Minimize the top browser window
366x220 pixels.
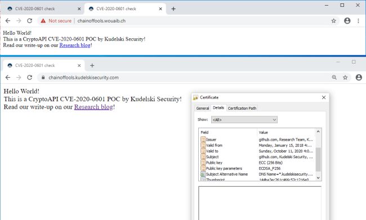click(327, 5)
